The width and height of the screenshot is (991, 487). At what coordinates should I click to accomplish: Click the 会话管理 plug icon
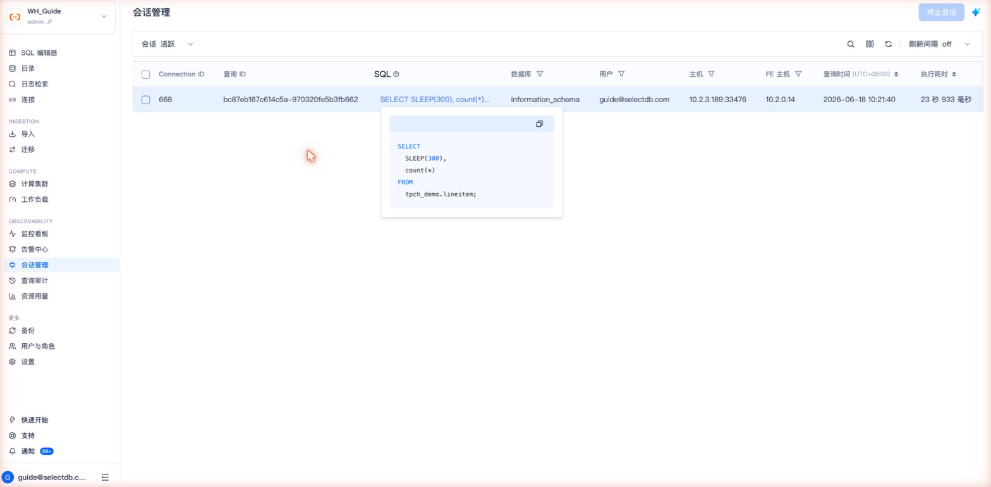(13, 265)
